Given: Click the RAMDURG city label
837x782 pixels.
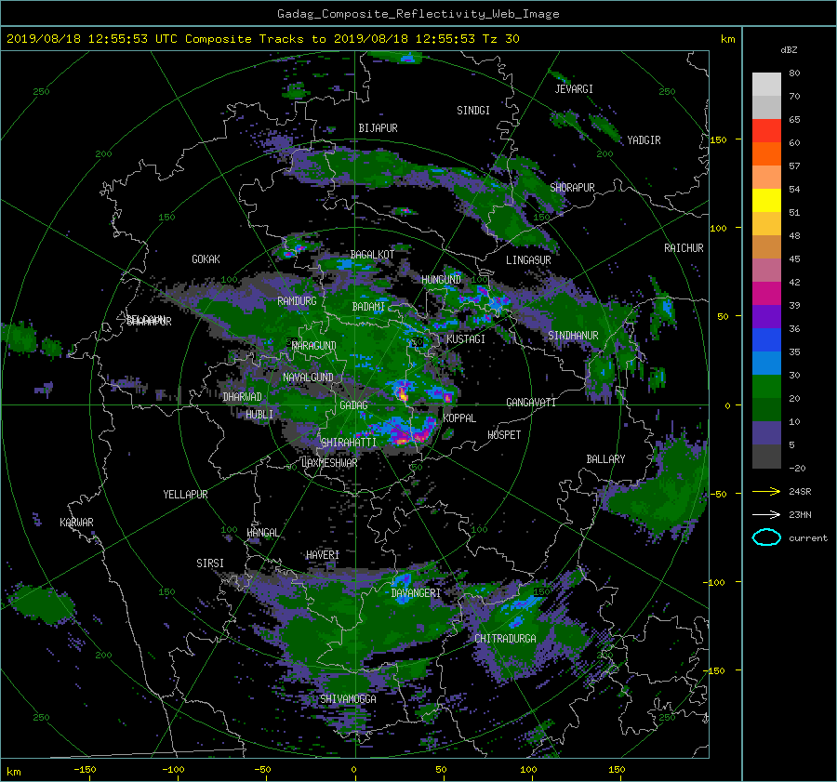Looking at the screenshot, I should (x=297, y=301).
